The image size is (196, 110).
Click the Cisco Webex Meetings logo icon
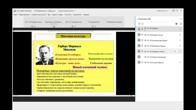(x=15, y=11)
